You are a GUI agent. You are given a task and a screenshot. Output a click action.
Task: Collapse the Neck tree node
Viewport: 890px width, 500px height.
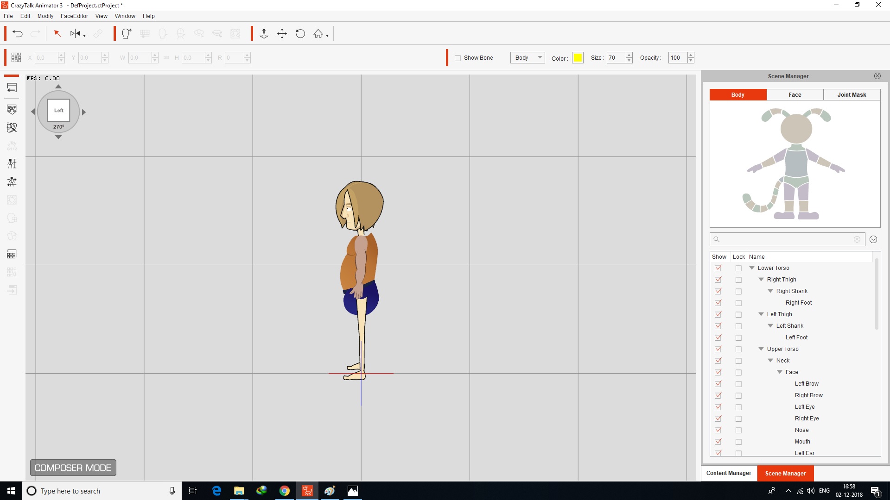pyautogui.click(x=770, y=360)
